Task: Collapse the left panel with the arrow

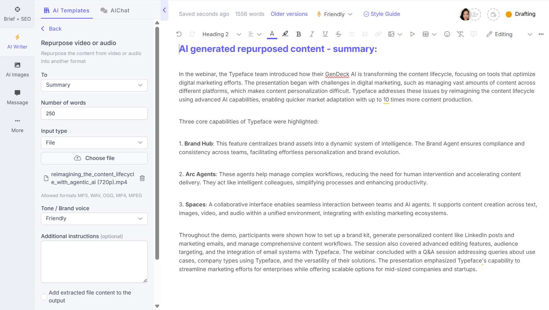Action: (164, 10)
